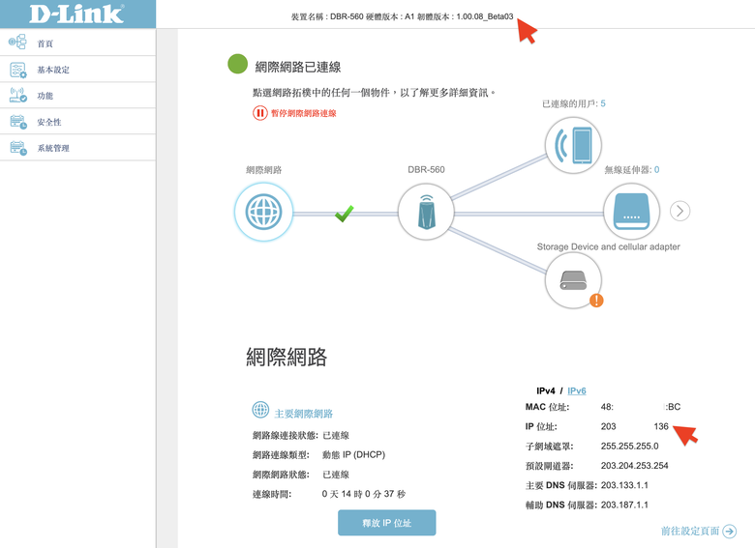Click the primary DNS value 203.133.1.1
The width and height of the screenshot is (755, 548).
[x=624, y=485]
